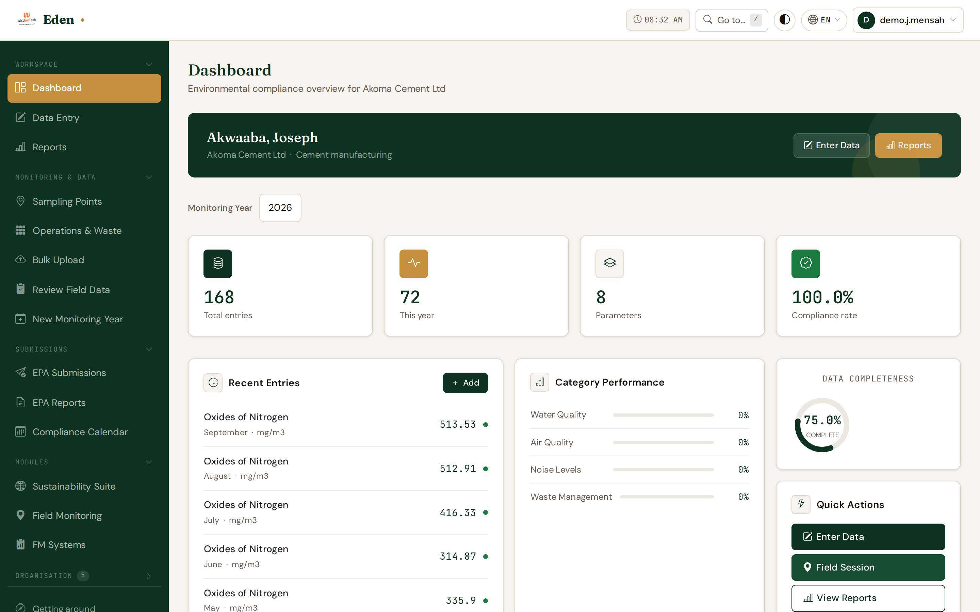Collapse the Workspace sidebar section
This screenshot has width=980, height=612.
point(84,64)
